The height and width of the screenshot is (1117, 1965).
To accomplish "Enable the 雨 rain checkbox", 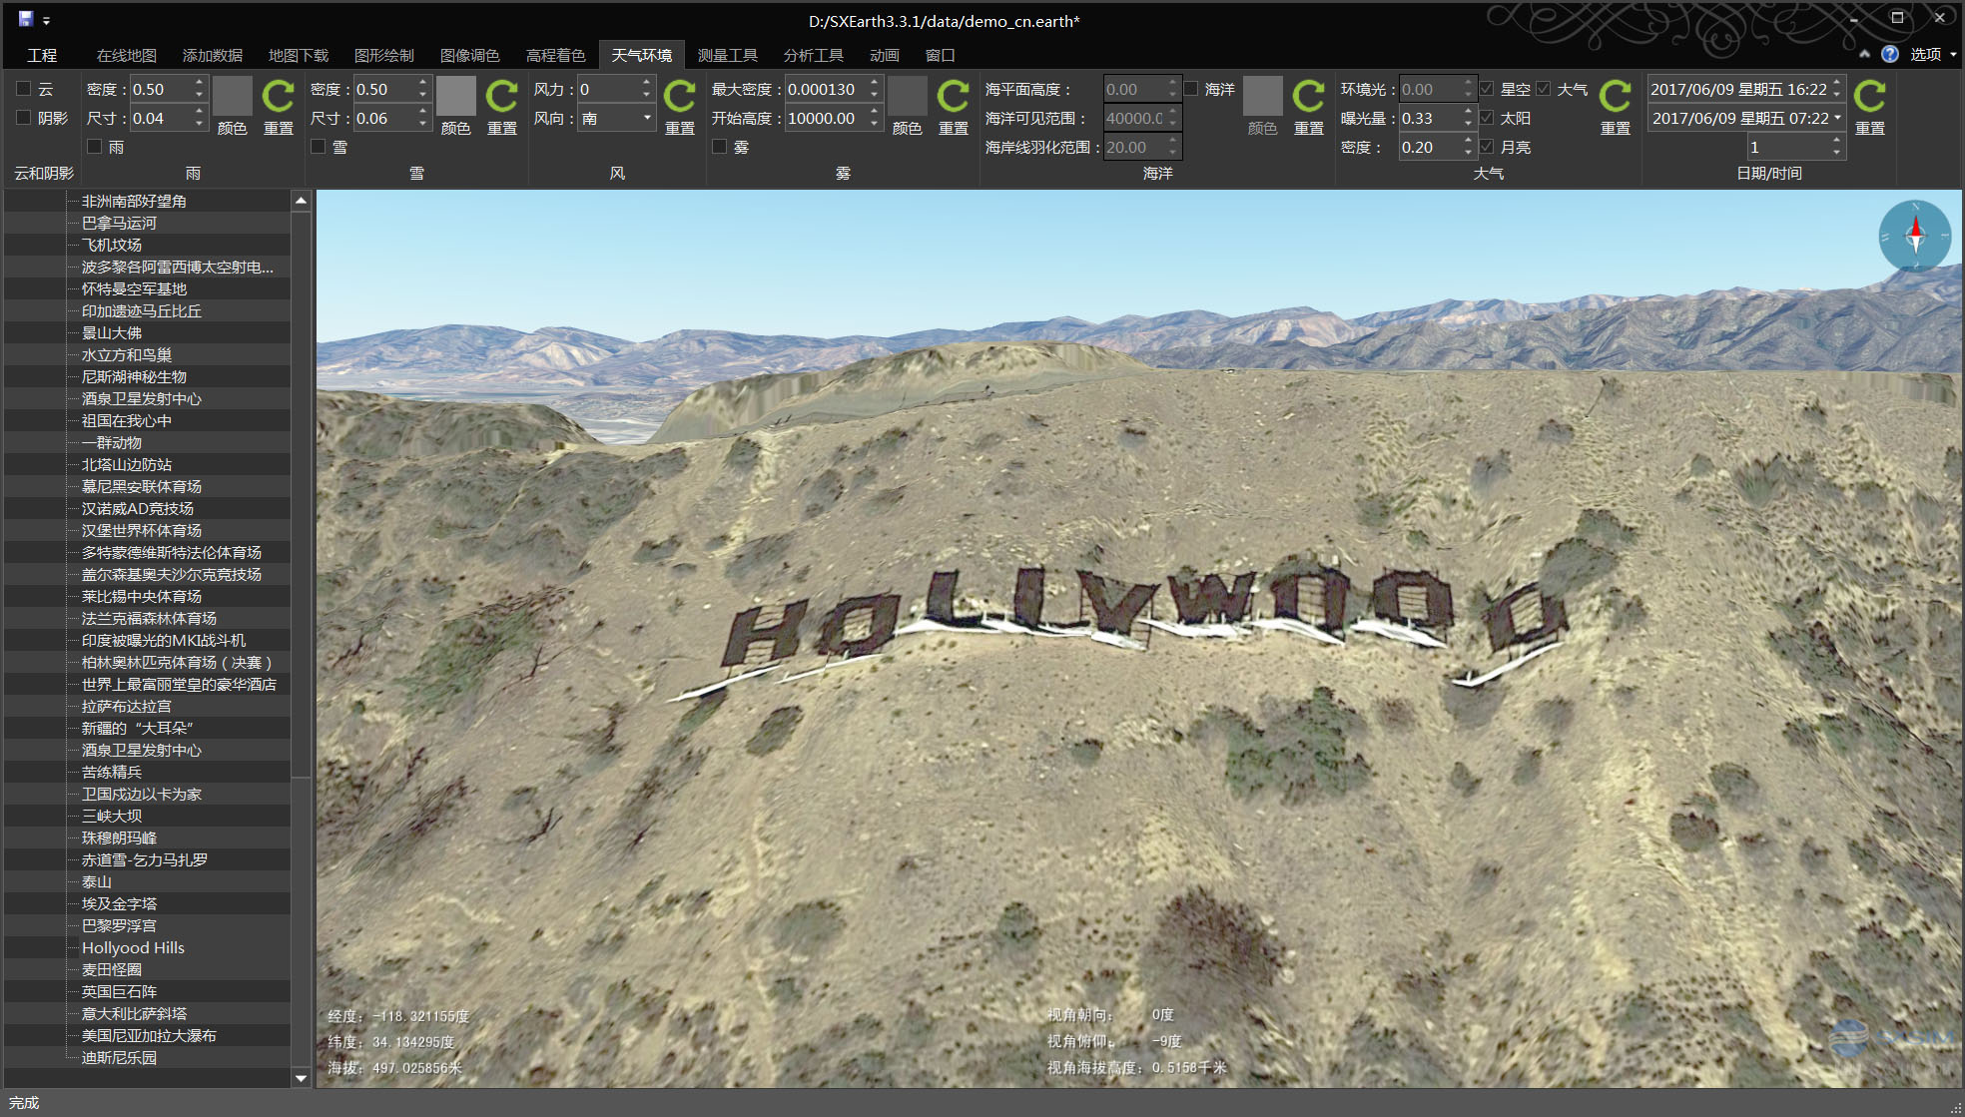I will (95, 147).
